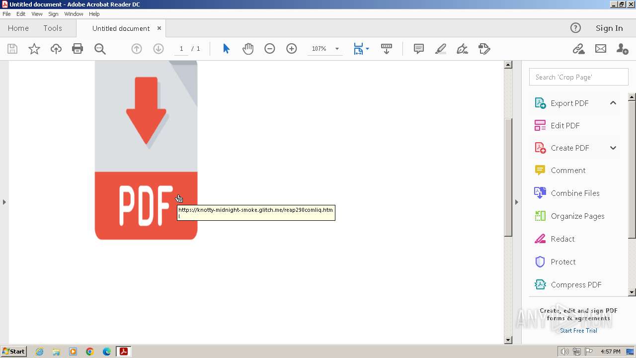Close the Untitled document tab
Image resolution: width=636 pixels, height=358 pixels.
pyautogui.click(x=159, y=28)
